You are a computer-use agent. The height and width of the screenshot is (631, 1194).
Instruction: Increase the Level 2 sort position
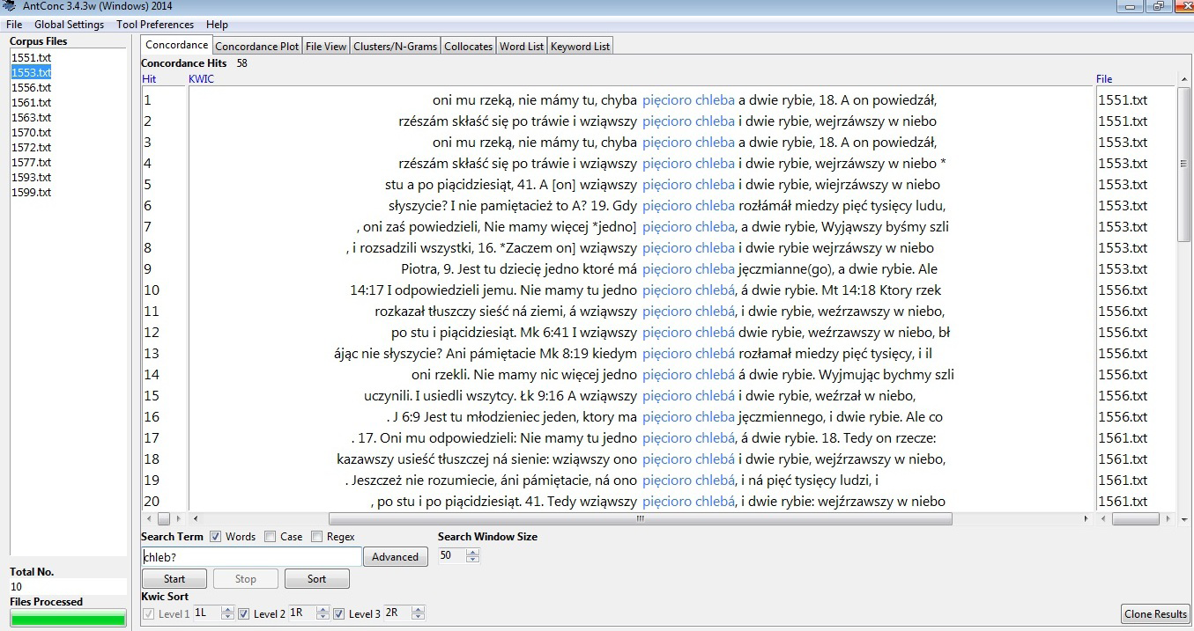tap(323, 609)
